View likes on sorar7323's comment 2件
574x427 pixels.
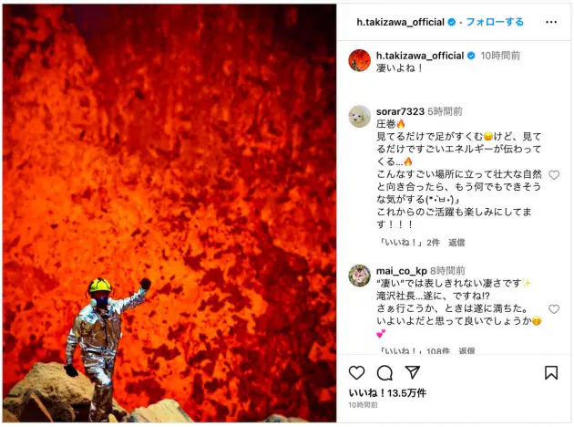coord(409,243)
